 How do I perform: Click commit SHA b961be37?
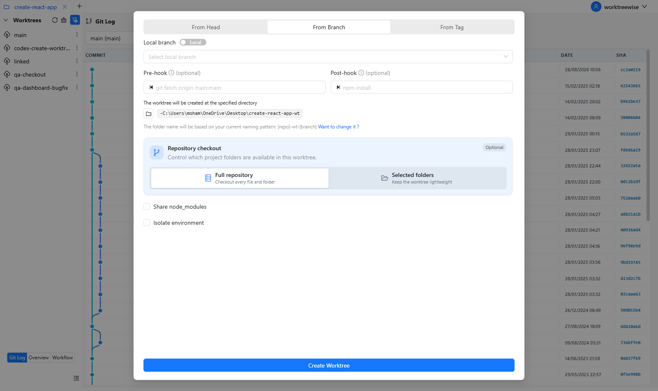(630, 102)
